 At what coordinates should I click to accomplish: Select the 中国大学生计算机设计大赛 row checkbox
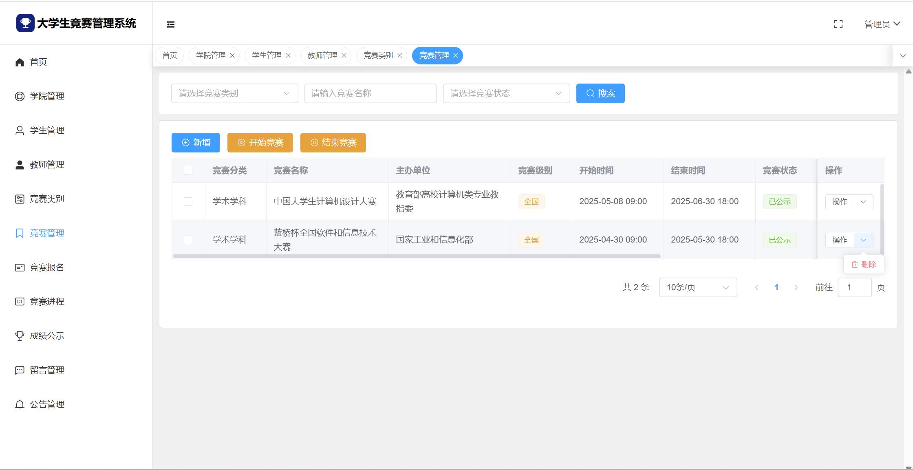188,201
